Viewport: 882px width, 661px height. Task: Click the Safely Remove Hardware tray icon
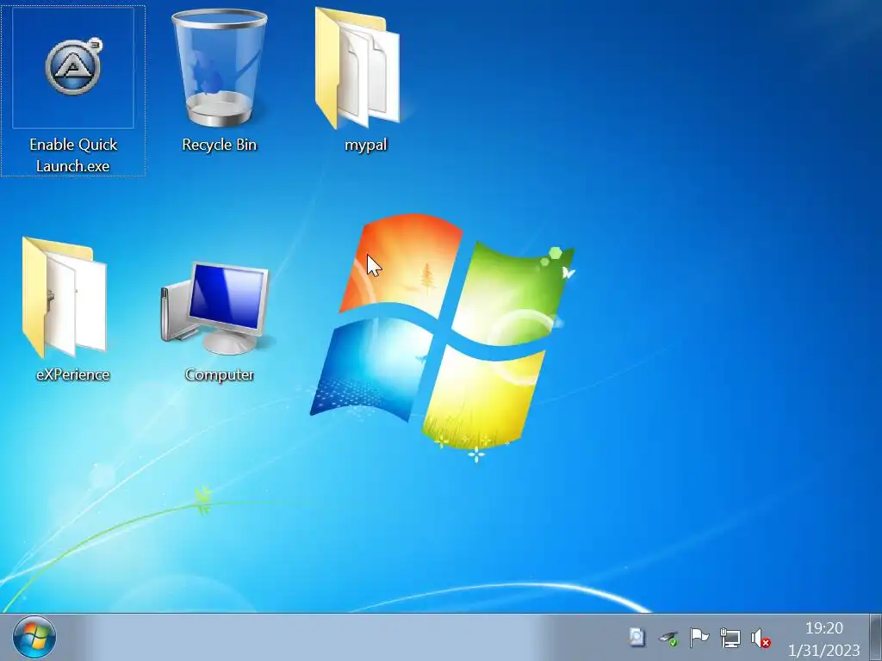pos(668,639)
